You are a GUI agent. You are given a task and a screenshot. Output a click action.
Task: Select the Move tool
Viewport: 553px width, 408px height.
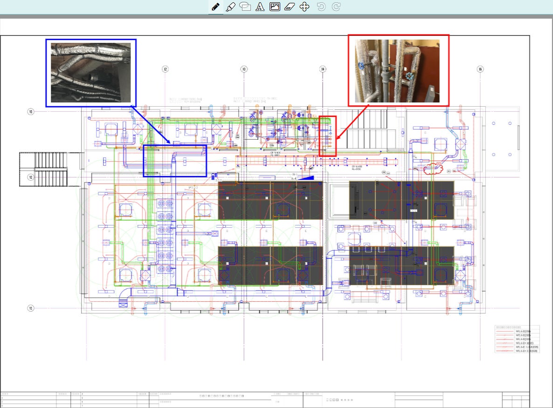[304, 7]
